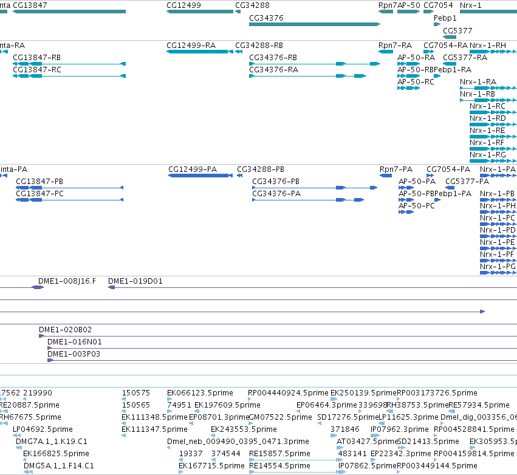This screenshot has width=517, height=475.
Task: Open the CG12499-PA protein label
Action: [x=193, y=169]
